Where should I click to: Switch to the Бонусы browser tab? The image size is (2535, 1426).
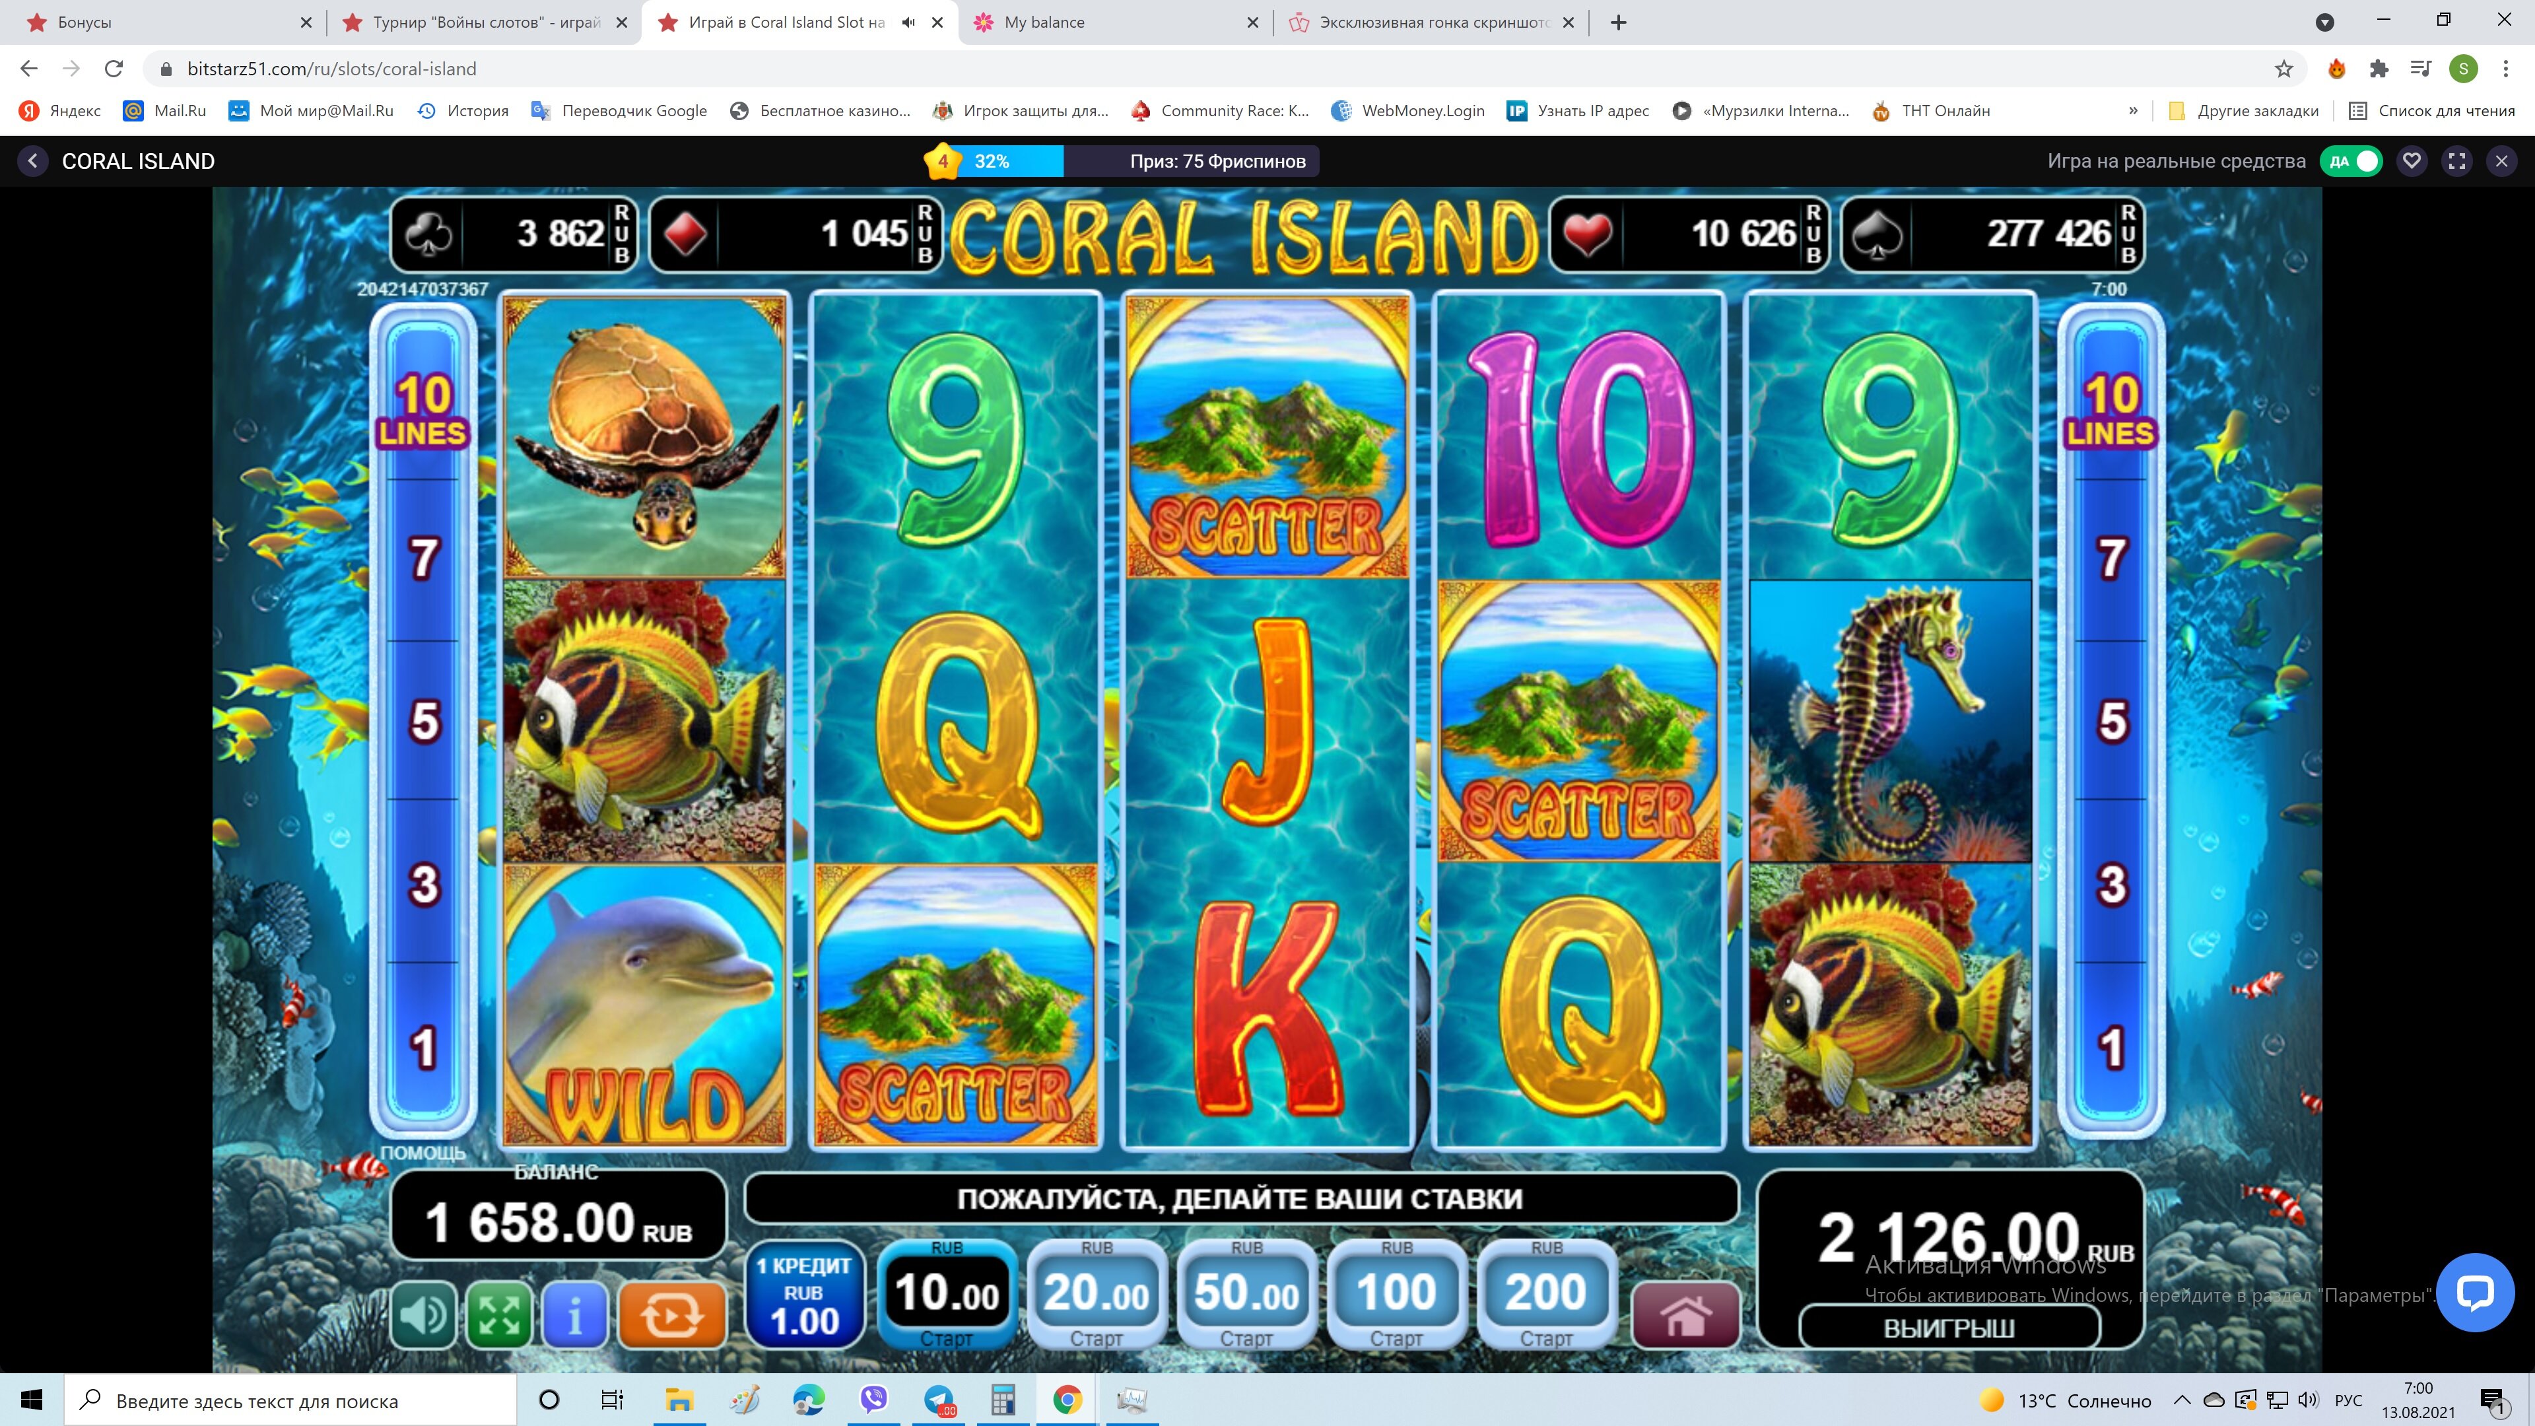click(x=168, y=22)
